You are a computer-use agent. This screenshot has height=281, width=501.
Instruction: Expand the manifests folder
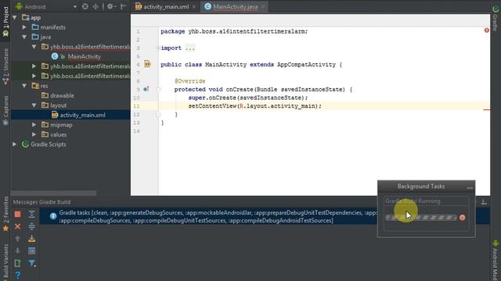tap(24, 27)
